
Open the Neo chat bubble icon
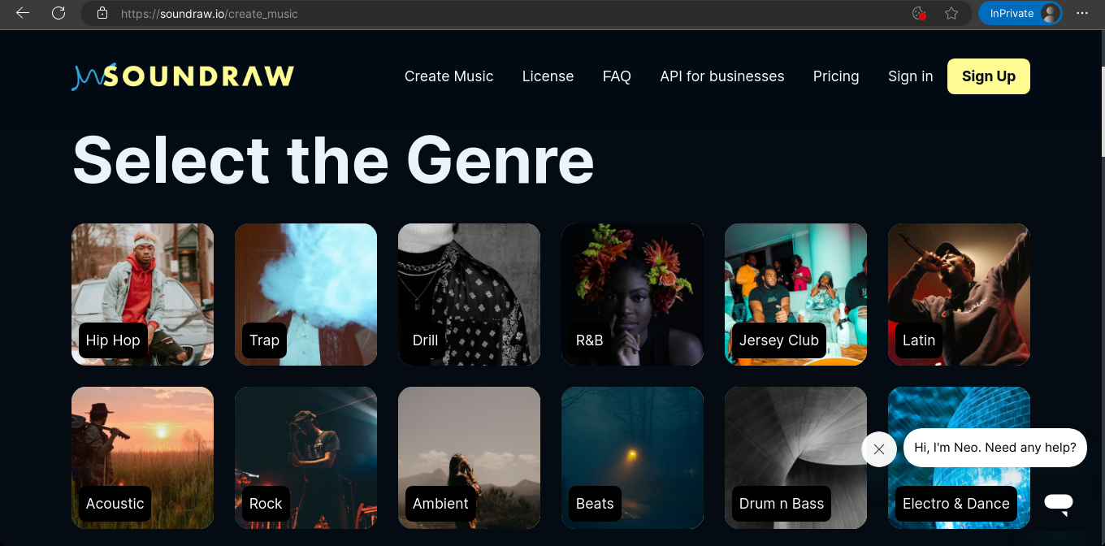pos(1059,503)
